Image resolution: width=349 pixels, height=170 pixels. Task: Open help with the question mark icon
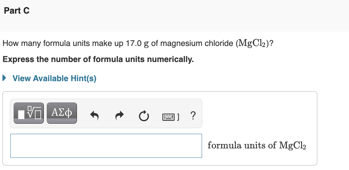coord(193,115)
